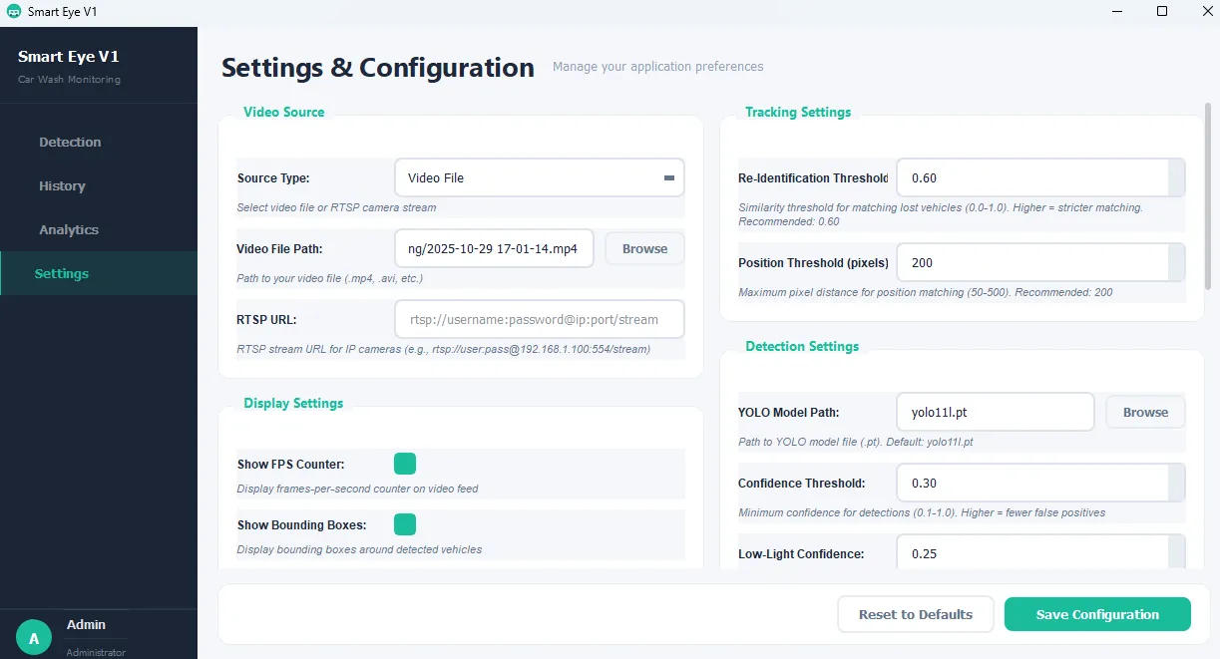
Task: Click the Video File Path field
Action: (x=495, y=248)
